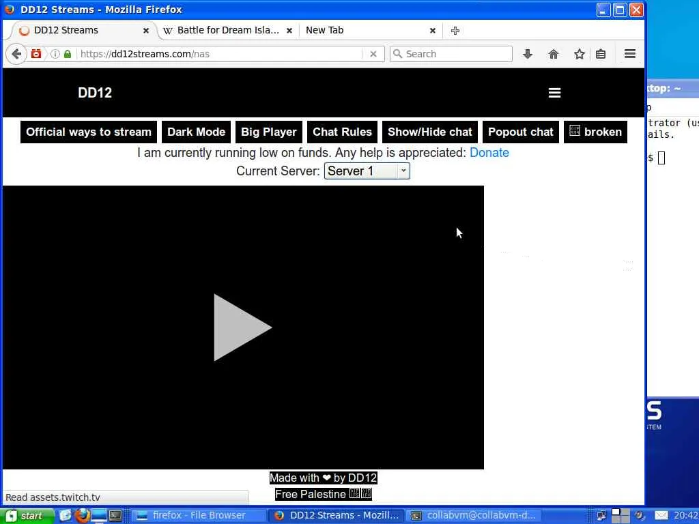
Task: Switch to the DD12 Streams tab
Action: 83,30
